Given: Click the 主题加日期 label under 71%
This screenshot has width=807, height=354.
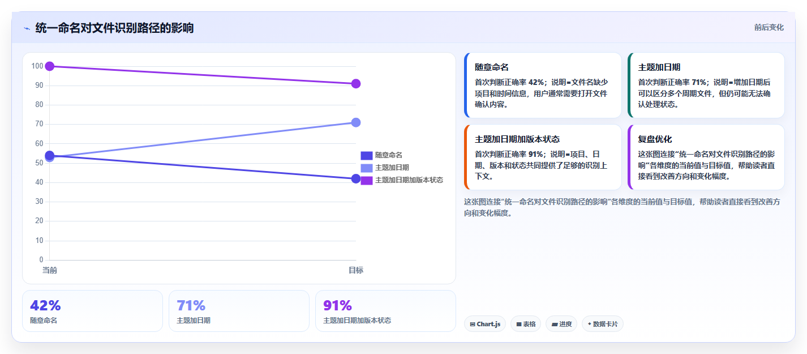Looking at the screenshot, I should [194, 321].
